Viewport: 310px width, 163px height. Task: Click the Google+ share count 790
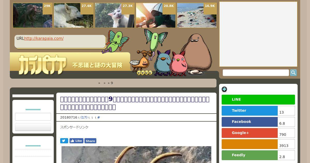coord(286,133)
